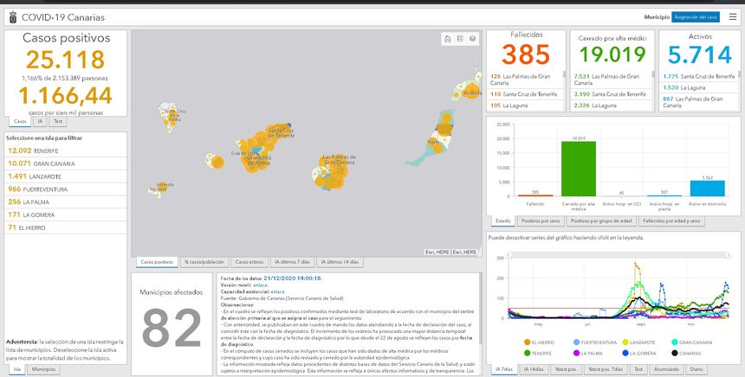
Task: Switch to the Municipios tab
Action: point(44,369)
